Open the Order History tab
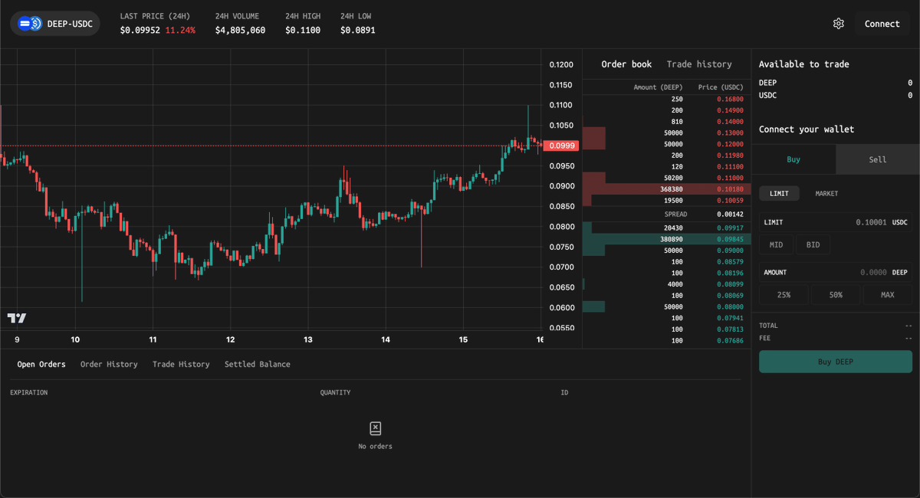 [x=109, y=364]
